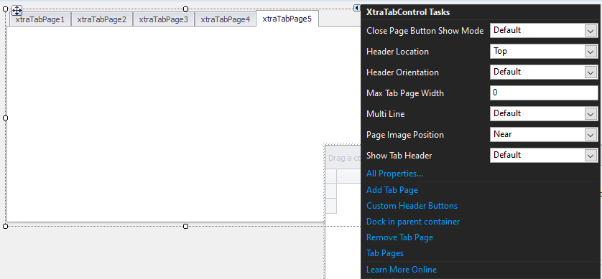This screenshot has height=279, width=602.
Task: Click the Multi Line label
Action: pos(386,114)
